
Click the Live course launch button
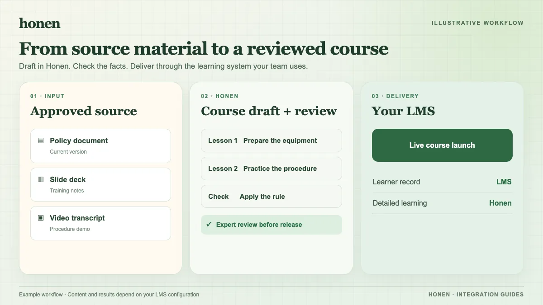(x=442, y=145)
